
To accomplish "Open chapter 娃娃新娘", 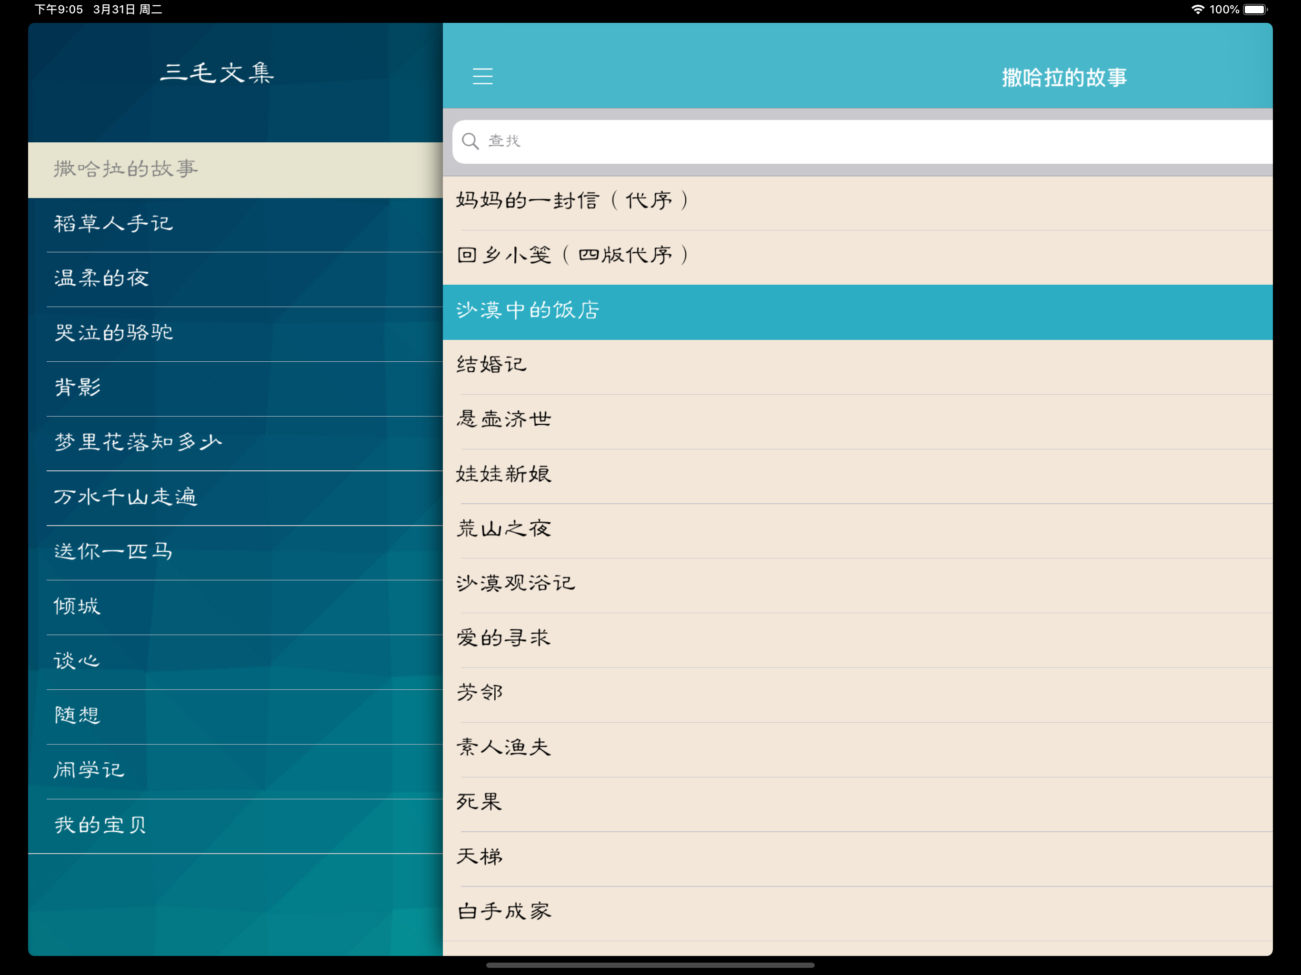I will point(858,477).
